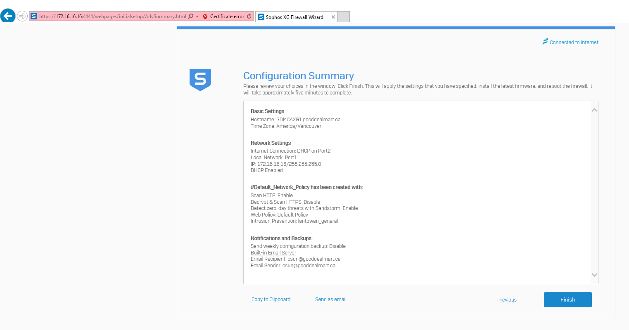Click the red Certificate error shield icon

[x=205, y=16]
